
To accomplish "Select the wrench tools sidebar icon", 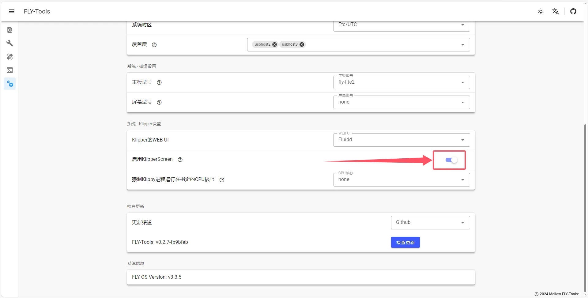I will pos(10,43).
